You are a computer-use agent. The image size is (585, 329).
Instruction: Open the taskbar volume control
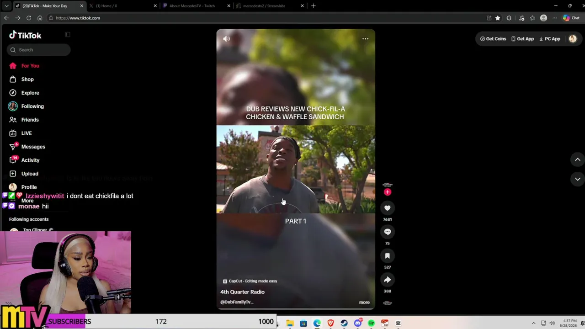[552, 324]
